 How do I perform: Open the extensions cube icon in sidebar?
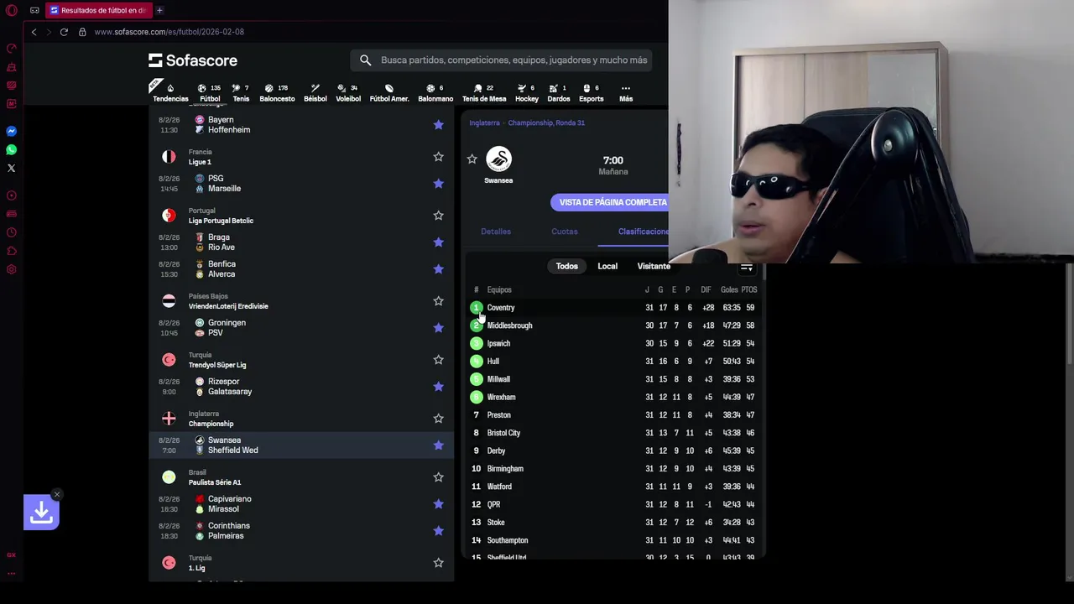coord(11,251)
